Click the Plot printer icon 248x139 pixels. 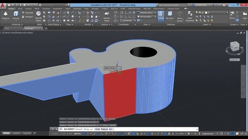click(24, 5)
